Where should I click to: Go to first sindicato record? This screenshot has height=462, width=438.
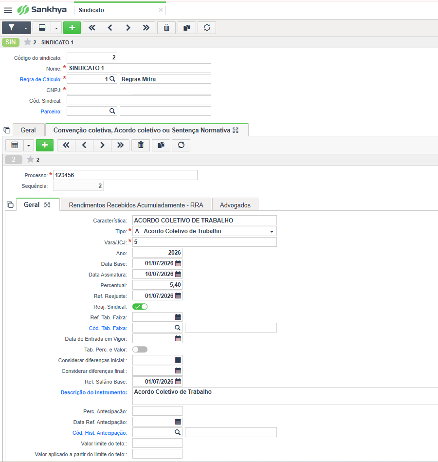(92, 28)
